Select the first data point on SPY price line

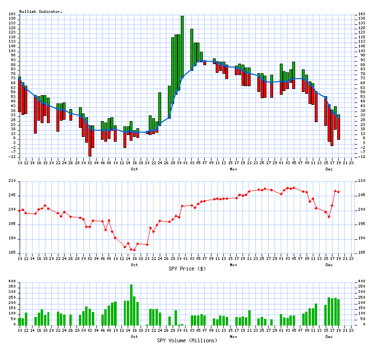click(20, 210)
